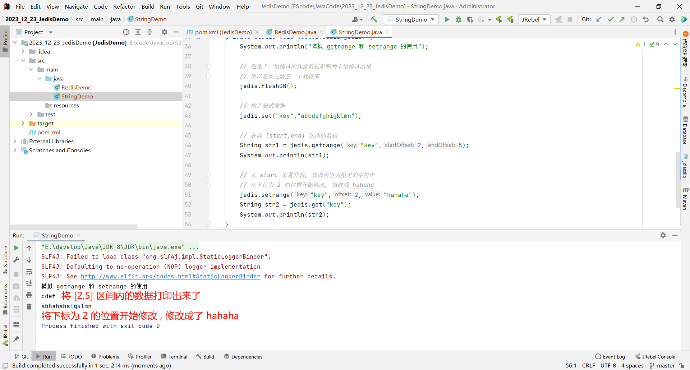Image resolution: width=690 pixels, height=370 pixels.
Task: Collapse the 2023_12_23_JedisDemo root node
Action: point(15,42)
